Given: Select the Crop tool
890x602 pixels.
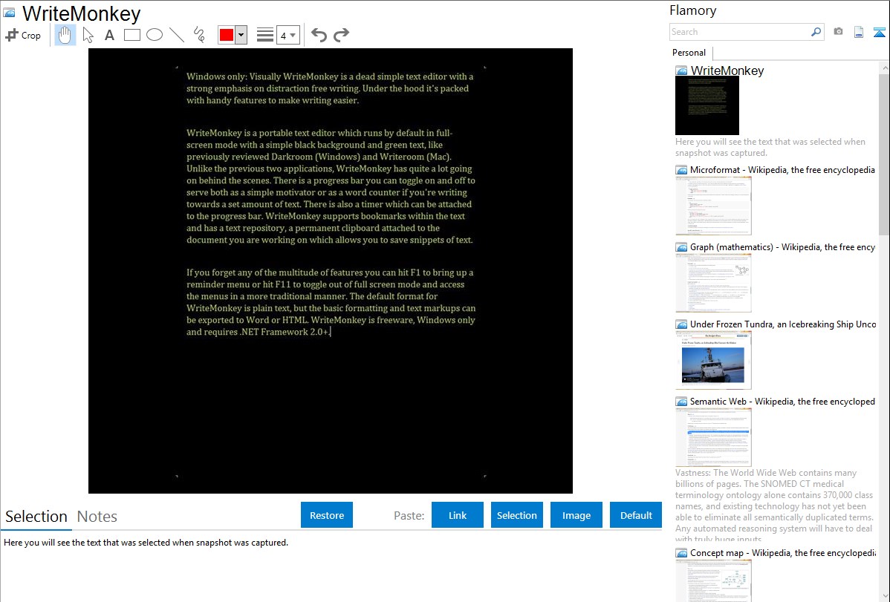Looking at the screenshot, I should 23,35.
